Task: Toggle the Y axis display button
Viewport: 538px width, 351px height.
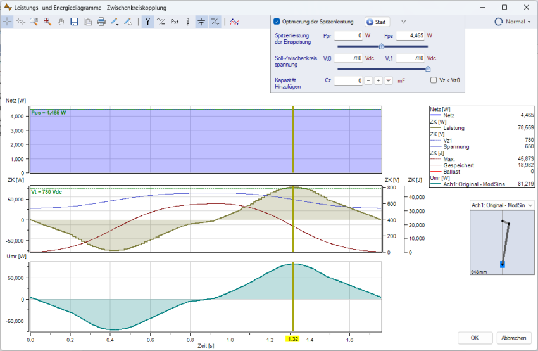Action: [x=147, y=22]
